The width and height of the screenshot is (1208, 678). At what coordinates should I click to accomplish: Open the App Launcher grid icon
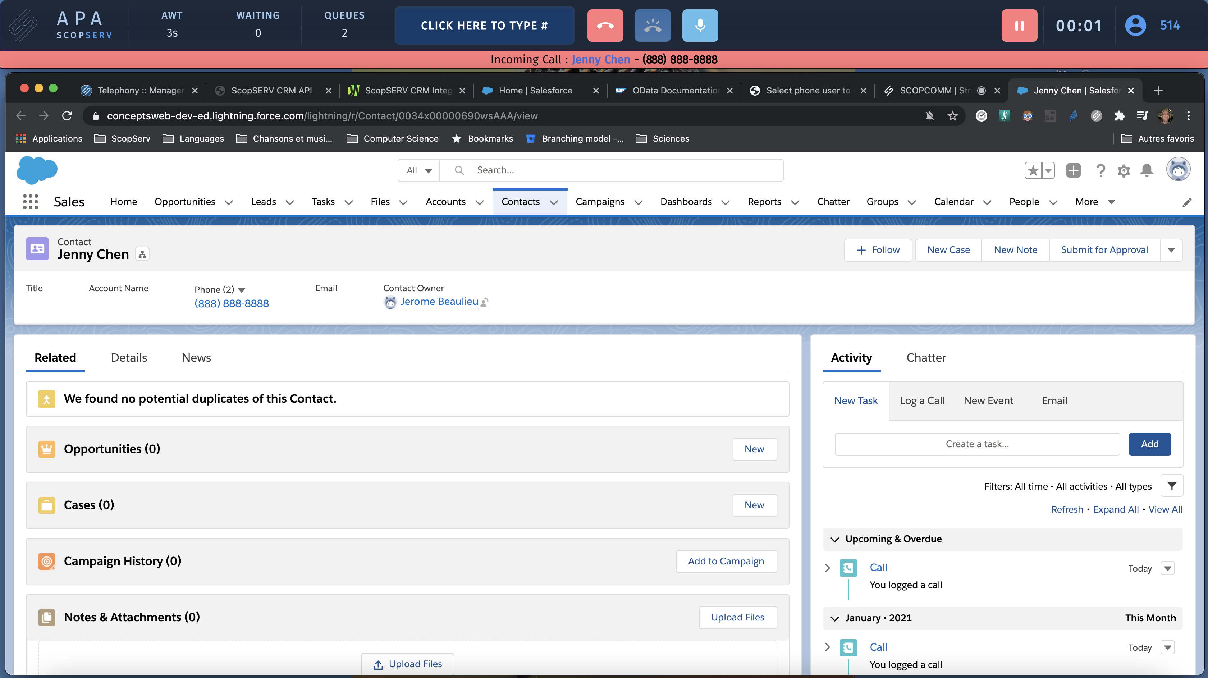point(31,202)
